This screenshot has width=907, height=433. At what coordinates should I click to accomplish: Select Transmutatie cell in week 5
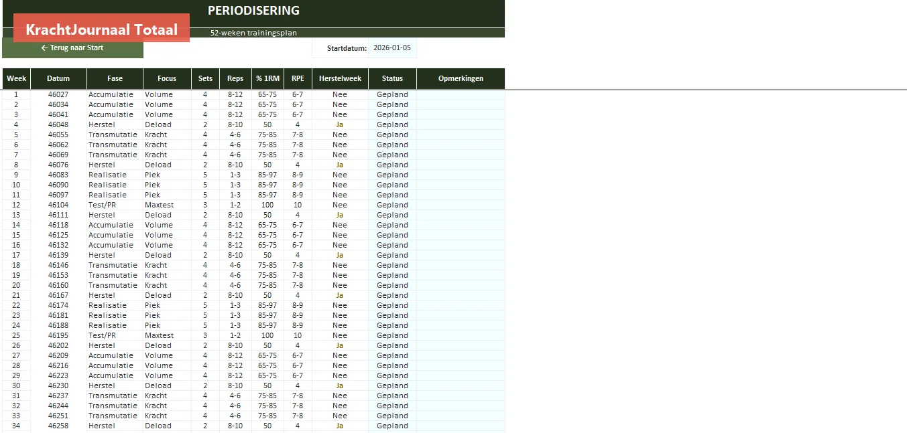[115, 135]
